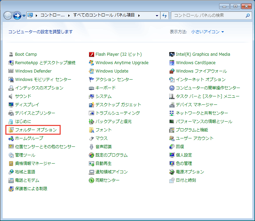Open the Windows Anytime Upgrade link

click(122, 63)
